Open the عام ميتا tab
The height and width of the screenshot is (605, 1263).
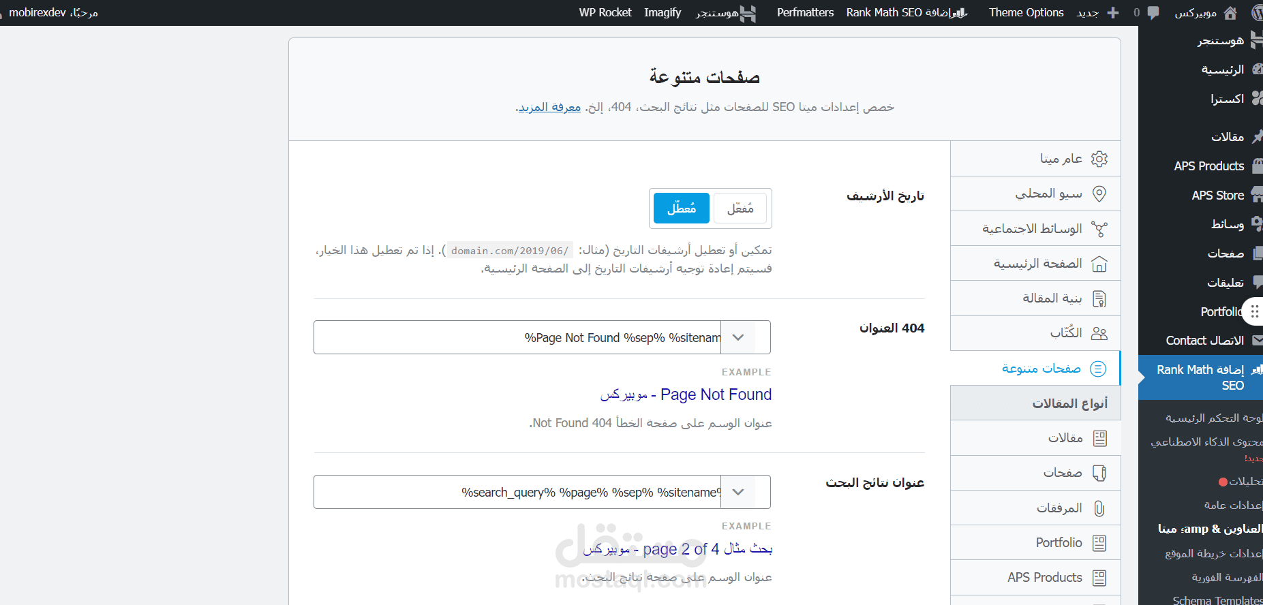[1035, 159]
